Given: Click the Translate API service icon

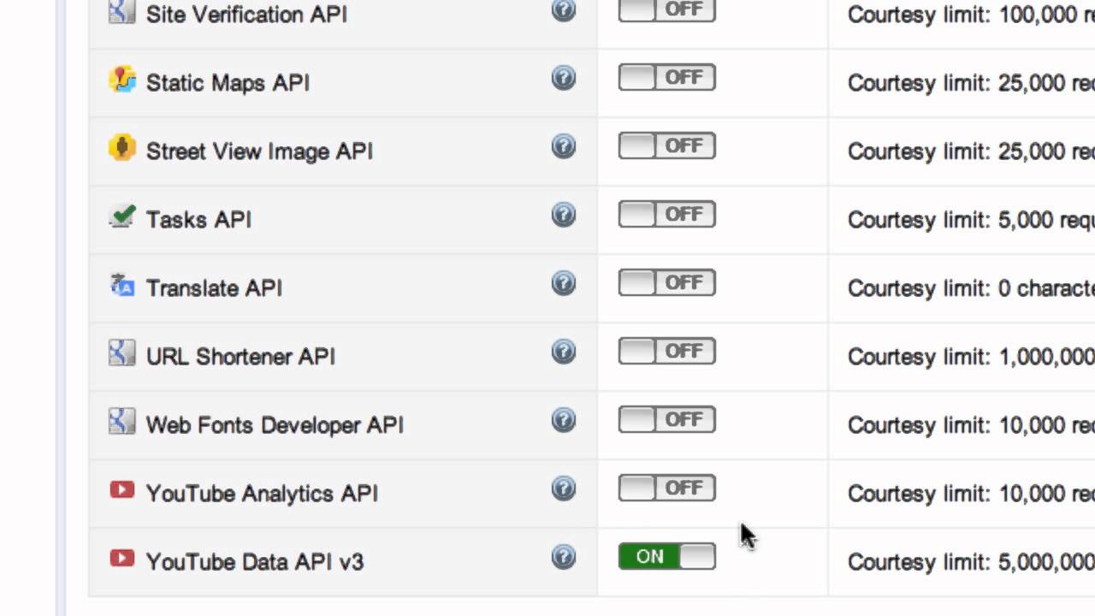Looking at the screenshot, I should (x=122, y=285).
